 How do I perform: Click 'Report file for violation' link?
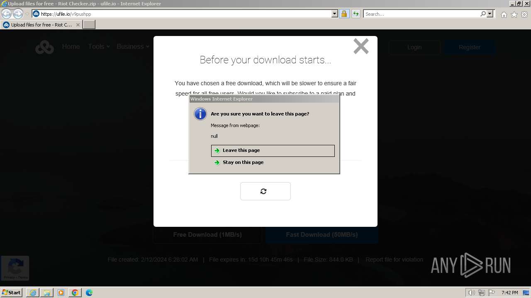[395, 260]
